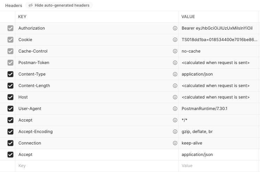Show info for the Host header

tap(175, 97)
